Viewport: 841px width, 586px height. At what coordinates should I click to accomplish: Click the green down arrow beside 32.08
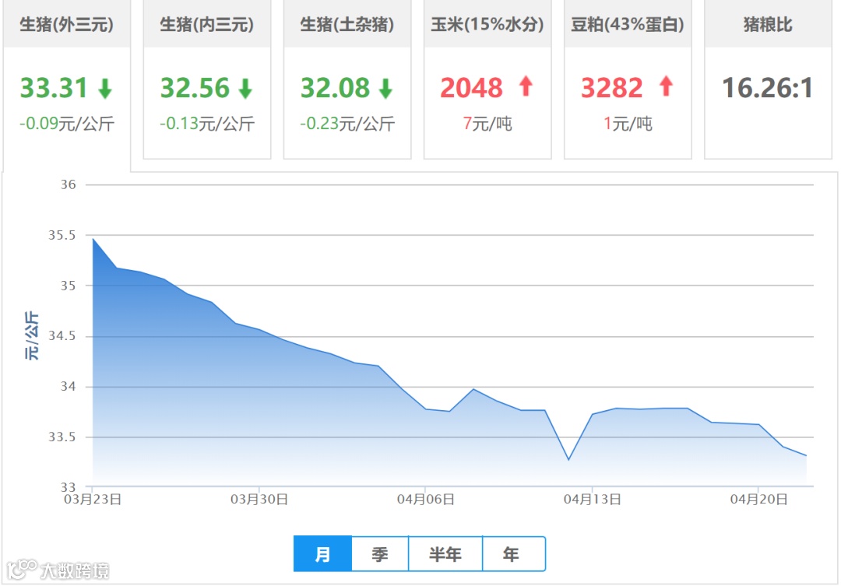pos(385,89)
